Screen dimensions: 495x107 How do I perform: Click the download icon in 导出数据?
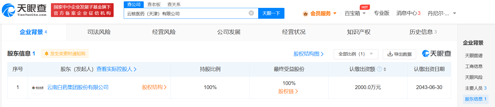[390, 54]
